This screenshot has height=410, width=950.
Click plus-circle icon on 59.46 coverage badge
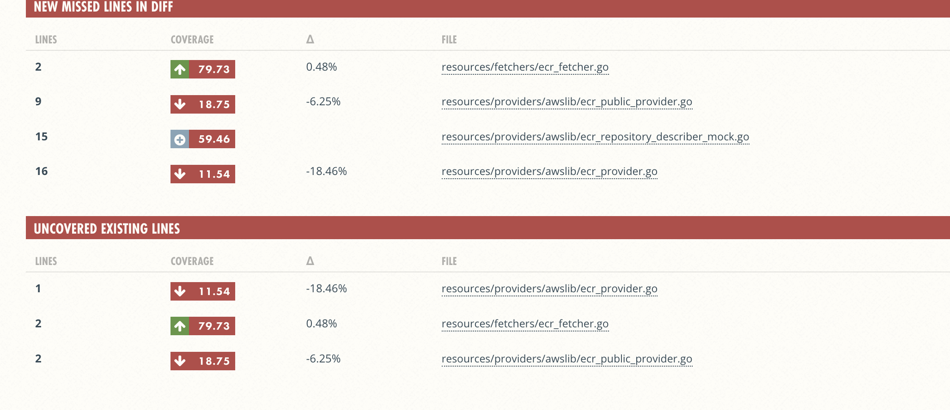[x=180, y=139]
